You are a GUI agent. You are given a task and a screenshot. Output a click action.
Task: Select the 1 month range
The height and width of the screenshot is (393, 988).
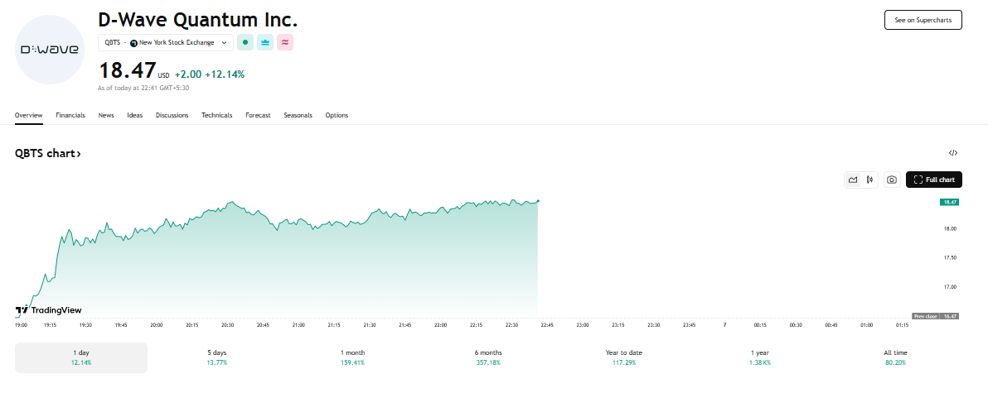(x=352, y=357)
